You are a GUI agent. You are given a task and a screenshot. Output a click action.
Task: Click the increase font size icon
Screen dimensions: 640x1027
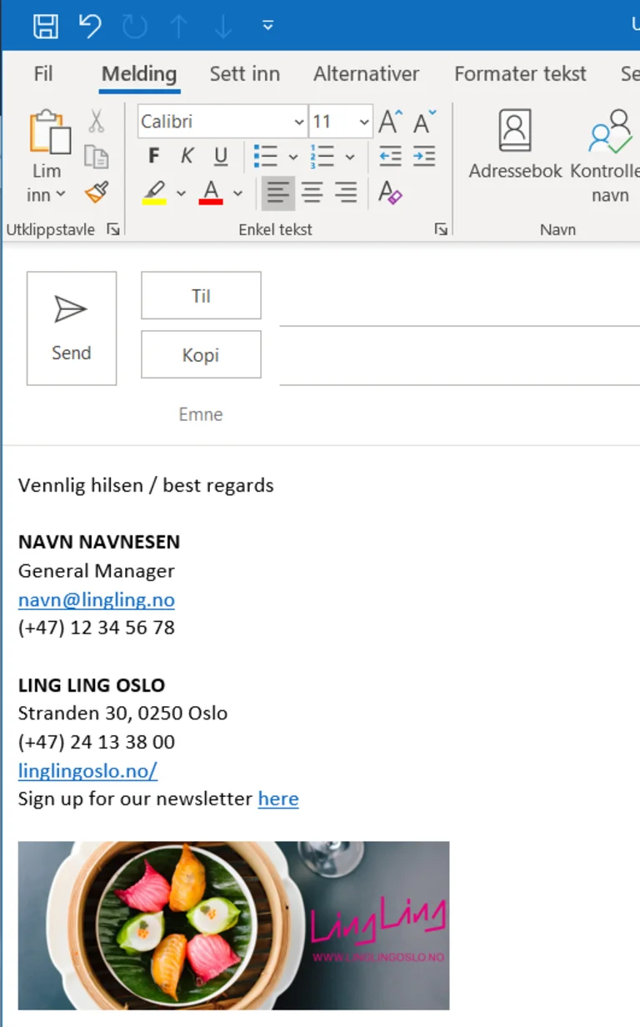click(390, 123)
